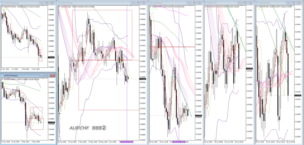Expand the triangle beside AUDCHF,Daily chart label
The width and height of the screenshot is (304, 145).
pyautogui.click(x=60, y=7)
